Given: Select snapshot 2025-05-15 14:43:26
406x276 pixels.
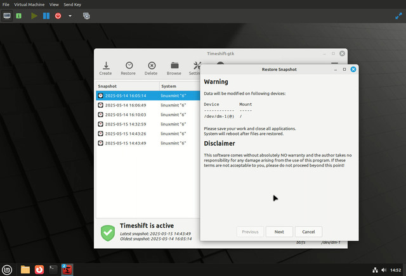Looking at the screenshot, I should 148,134.
